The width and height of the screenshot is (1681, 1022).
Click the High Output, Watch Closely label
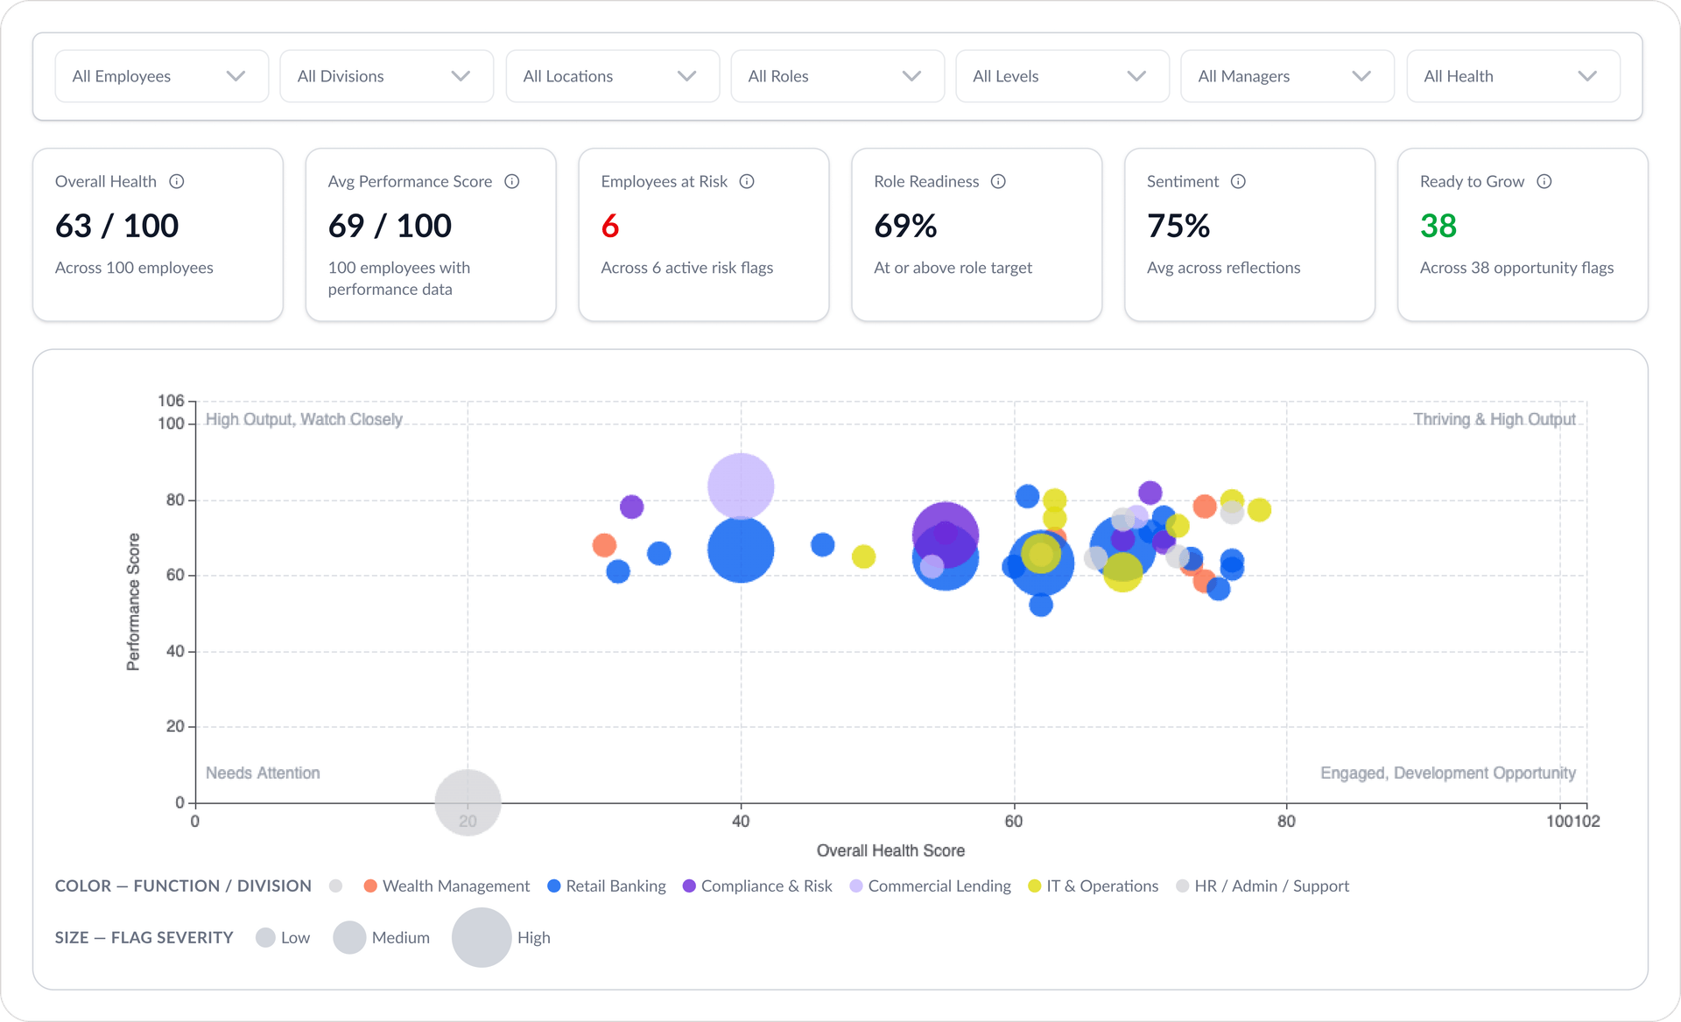click(304, 419)
